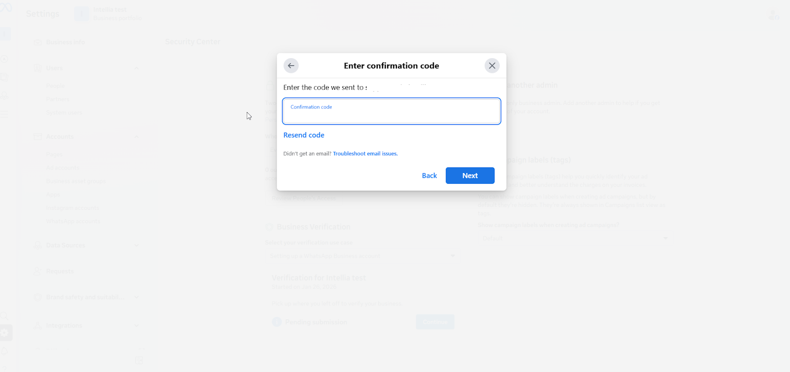
Task: Open Troubleshoot email issues link
Action: click(365, 154)
